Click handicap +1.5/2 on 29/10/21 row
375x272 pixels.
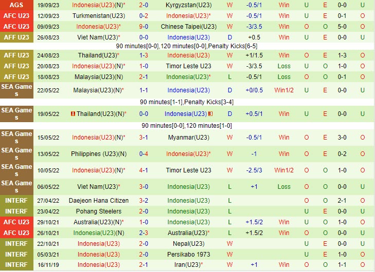point(254,222)
